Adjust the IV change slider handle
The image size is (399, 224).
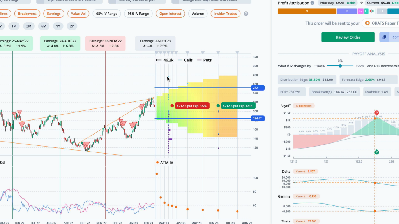tap(340, 66)
